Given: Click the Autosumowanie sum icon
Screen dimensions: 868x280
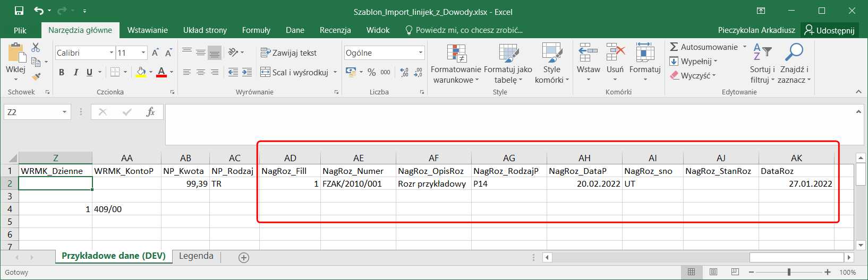Looking at the screenshot, I should pos(674,47).
